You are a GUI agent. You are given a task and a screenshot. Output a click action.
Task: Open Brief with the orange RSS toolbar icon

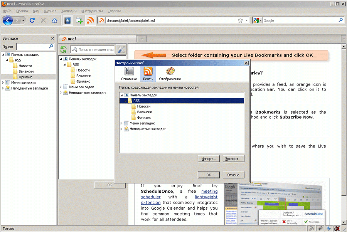pos(90,20)
